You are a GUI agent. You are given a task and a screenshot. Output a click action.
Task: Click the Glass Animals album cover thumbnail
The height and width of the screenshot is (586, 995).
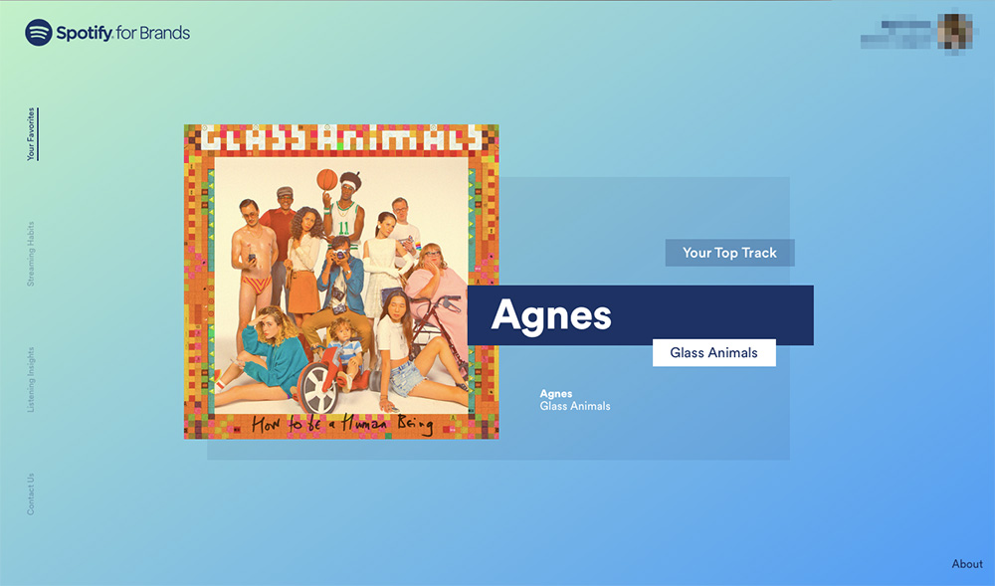341,282
